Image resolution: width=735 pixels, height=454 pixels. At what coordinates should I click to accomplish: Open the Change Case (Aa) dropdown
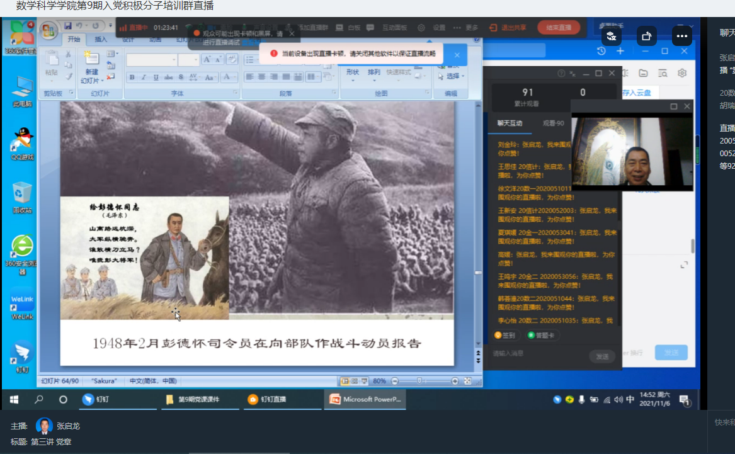[210, 77]
